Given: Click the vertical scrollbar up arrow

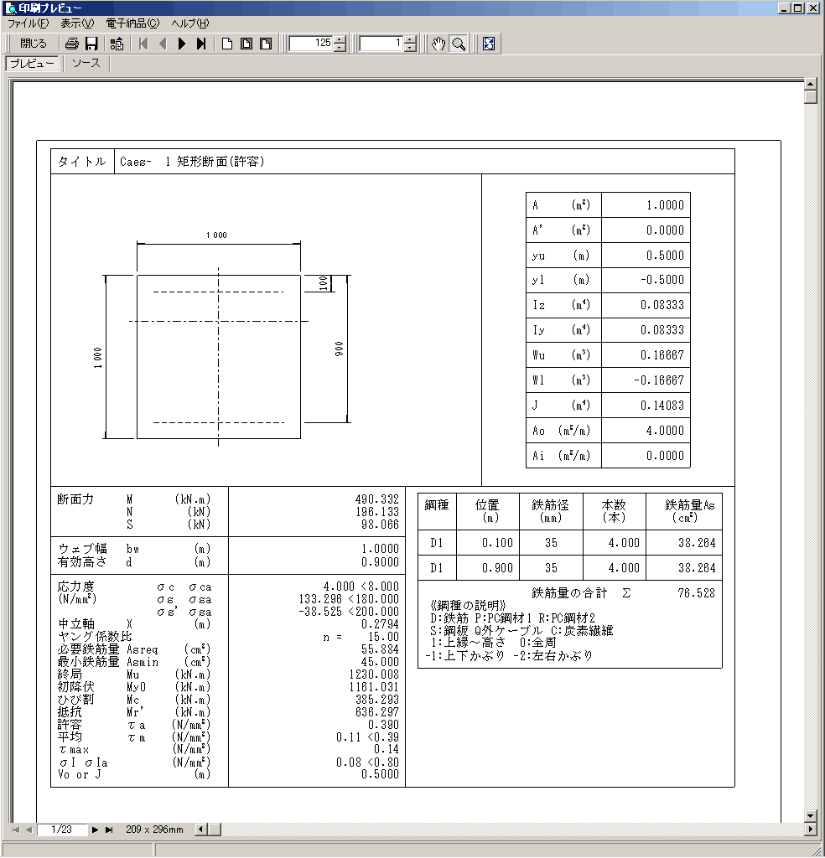Looking at the screenshot, I should [811, 84].
